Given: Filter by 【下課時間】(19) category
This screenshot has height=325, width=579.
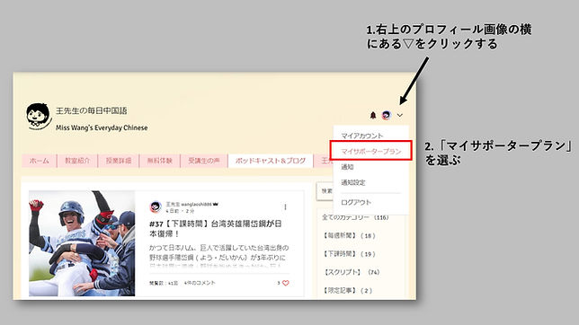Looking at the screenshot, I should (350, 254).
